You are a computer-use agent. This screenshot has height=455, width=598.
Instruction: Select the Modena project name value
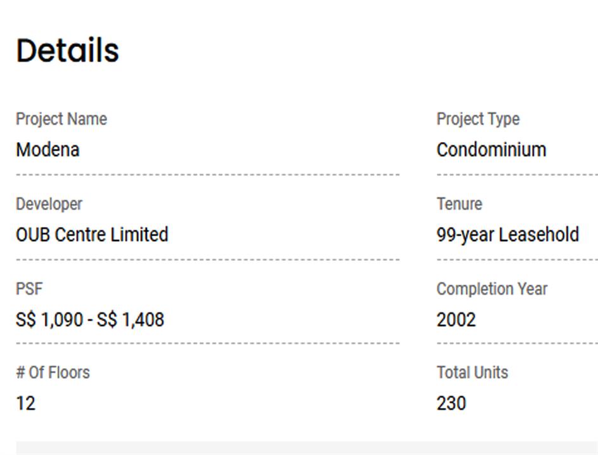[48, 150]
